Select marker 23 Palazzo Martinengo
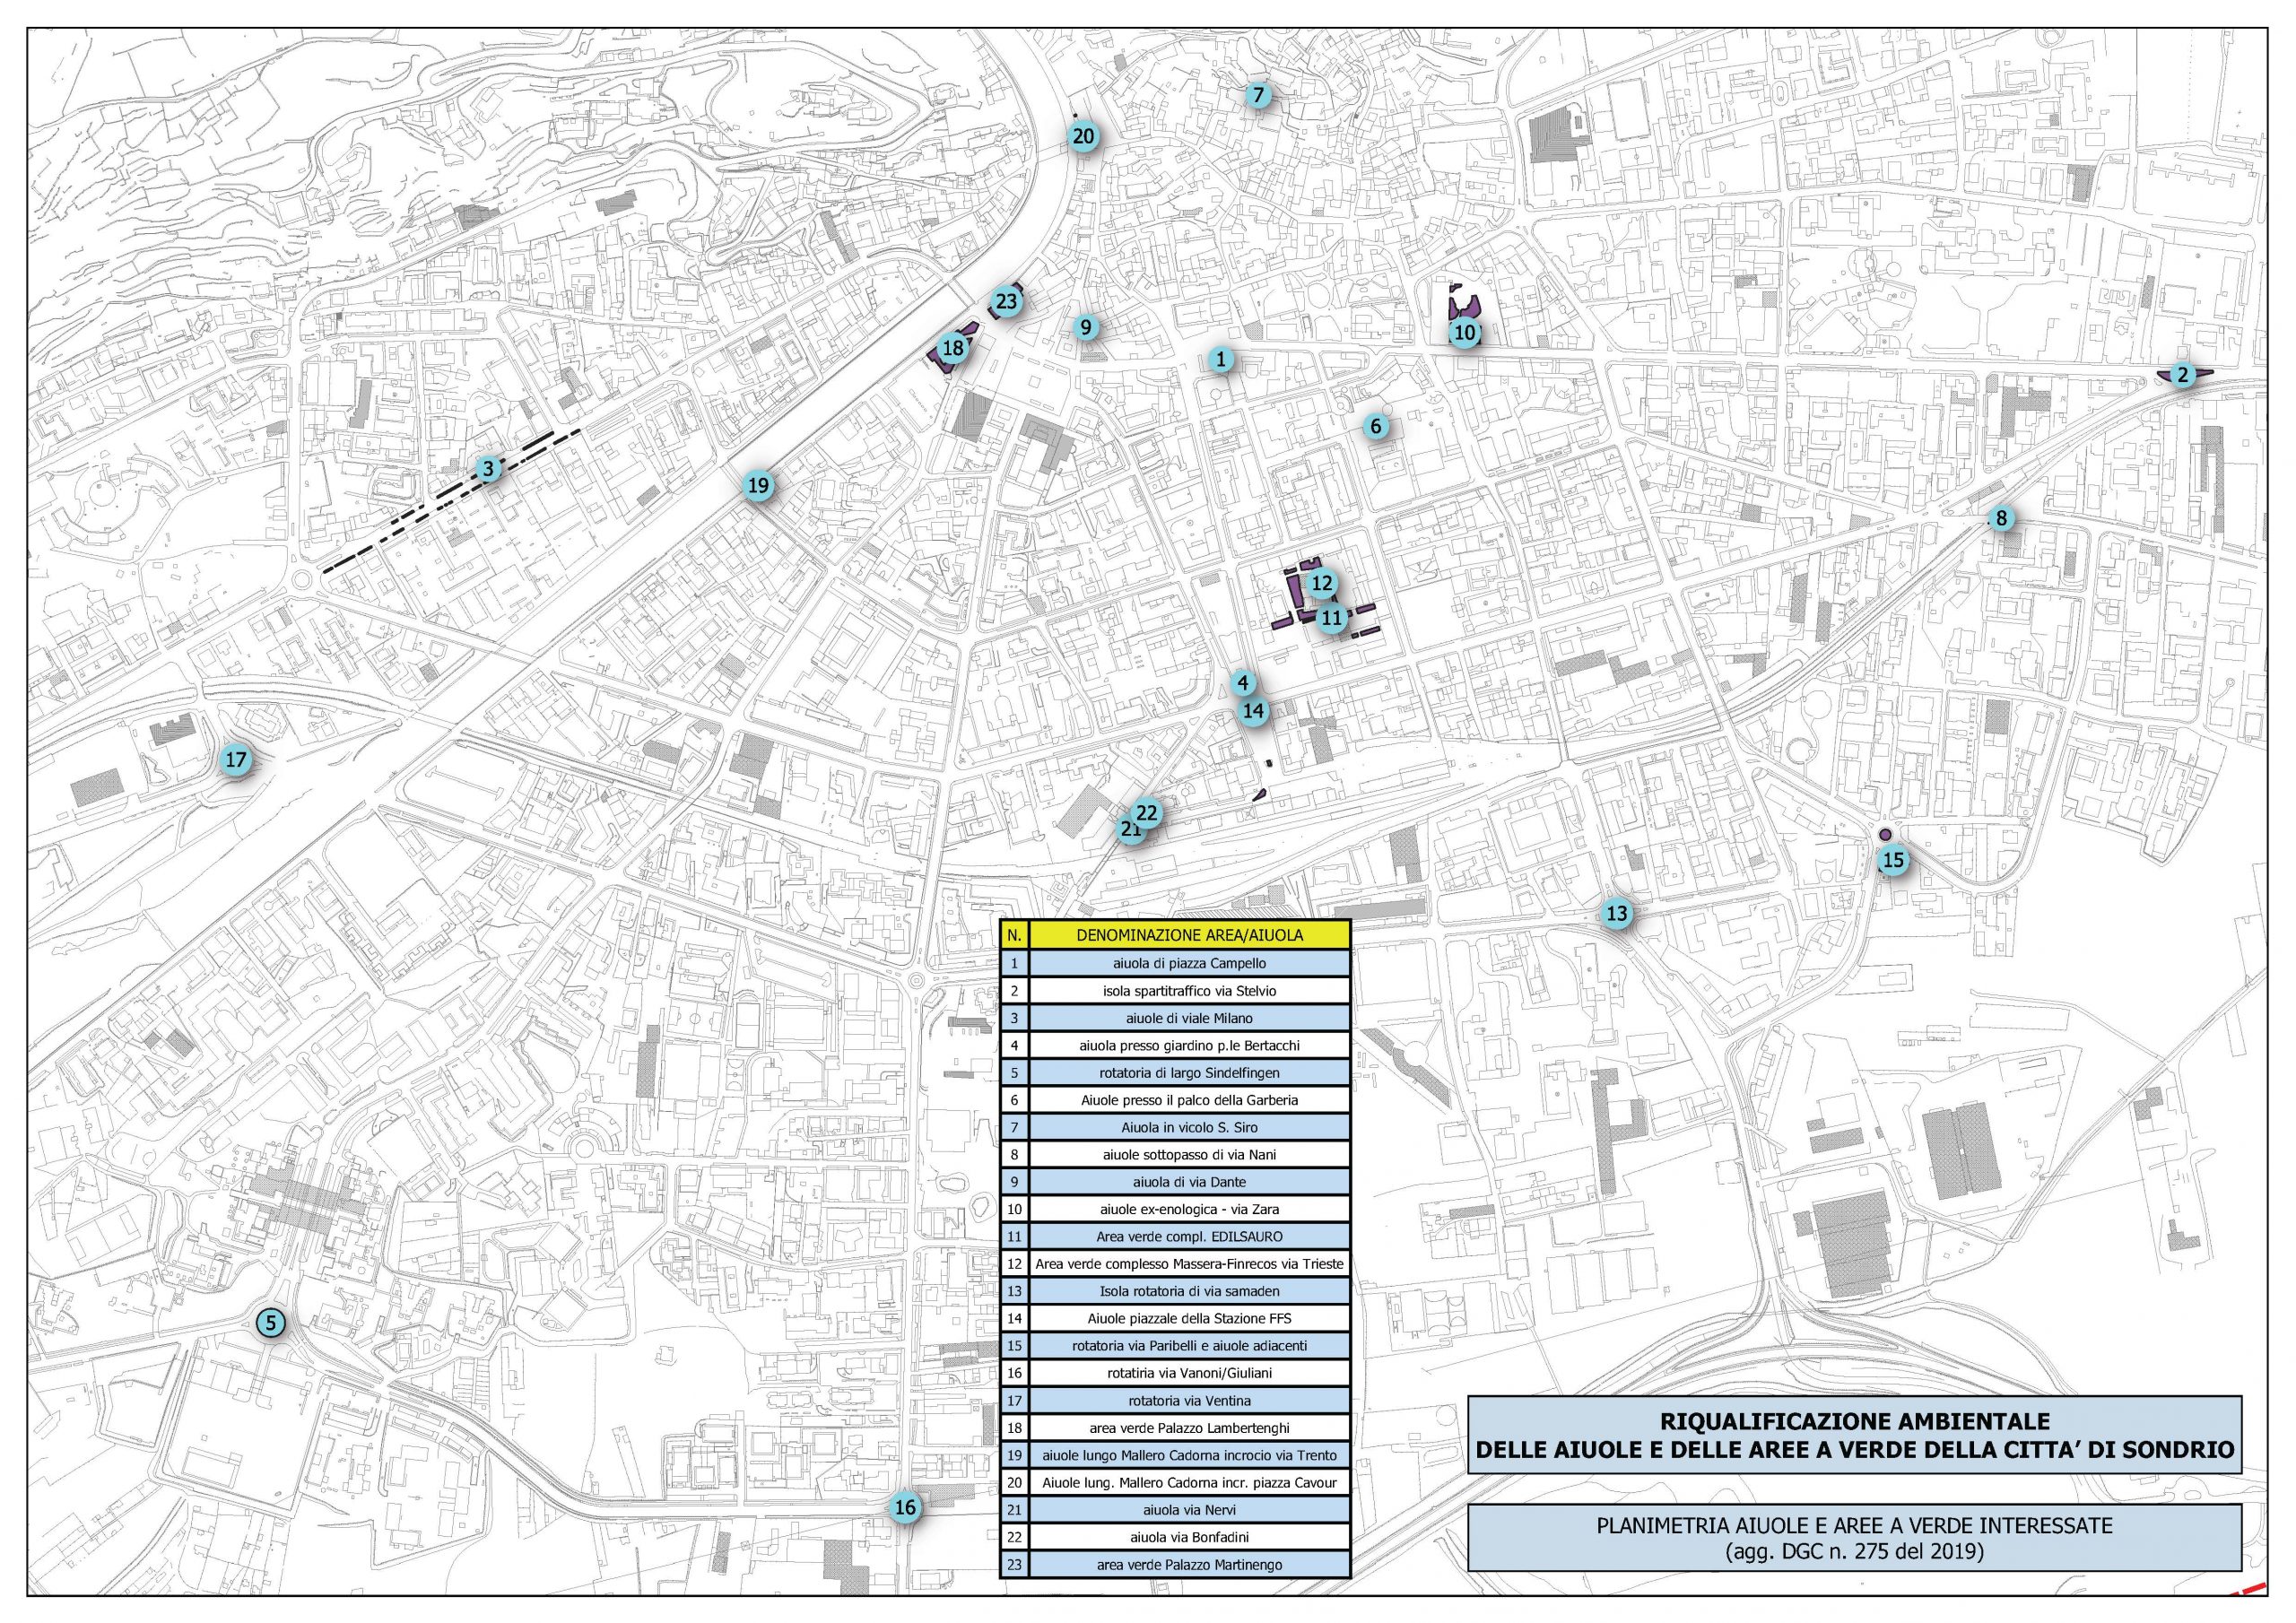 point(1006,301)
